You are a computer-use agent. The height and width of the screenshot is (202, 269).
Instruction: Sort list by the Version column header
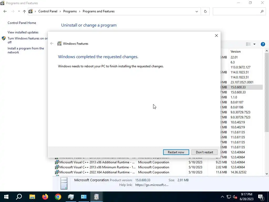pyautogui.click(x=235, y=52)
